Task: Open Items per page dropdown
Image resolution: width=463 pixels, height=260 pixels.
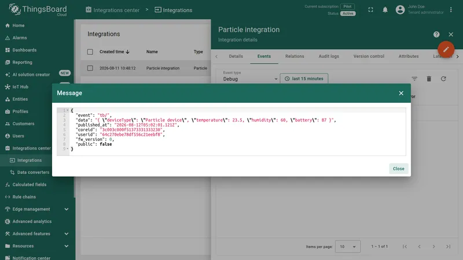Action: click(348, 247)
